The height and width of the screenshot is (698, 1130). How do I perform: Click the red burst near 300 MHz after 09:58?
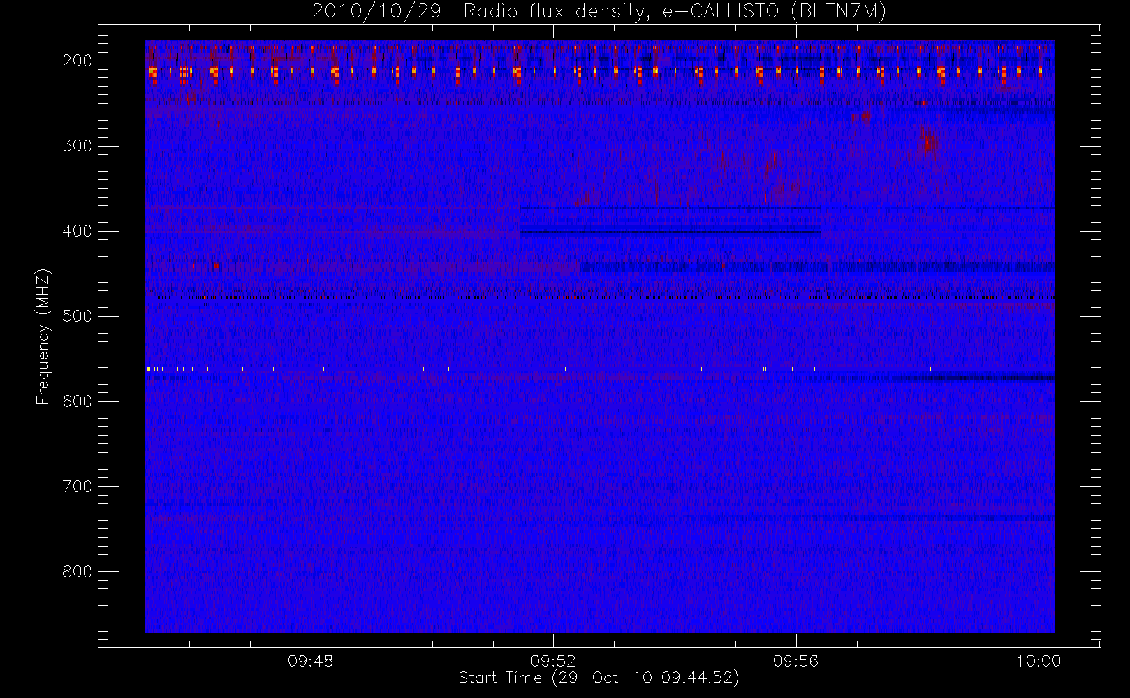pos(928,142)
